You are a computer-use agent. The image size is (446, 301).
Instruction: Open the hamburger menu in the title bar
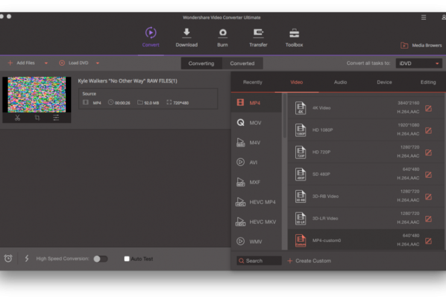pyautogui.click(x=424, y=17)
